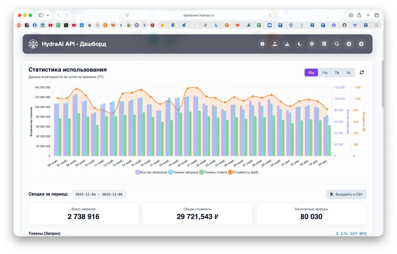Contact support via the headset icon
The image size is (397, 254).
click(x=337, y=44)
